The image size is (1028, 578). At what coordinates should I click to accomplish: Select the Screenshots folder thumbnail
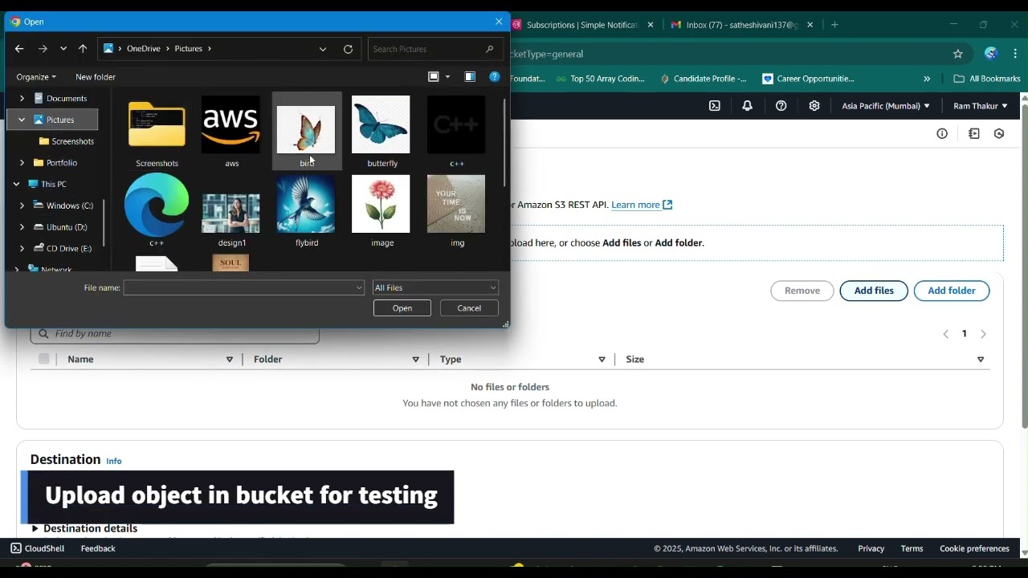[x=157, y=132]
